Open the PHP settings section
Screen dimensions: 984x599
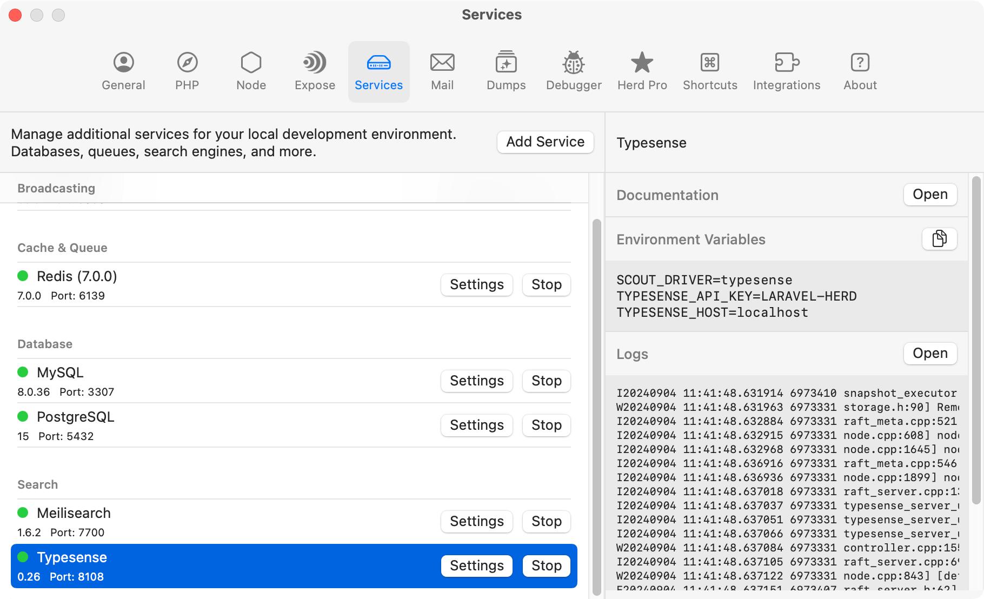[187, 71]
